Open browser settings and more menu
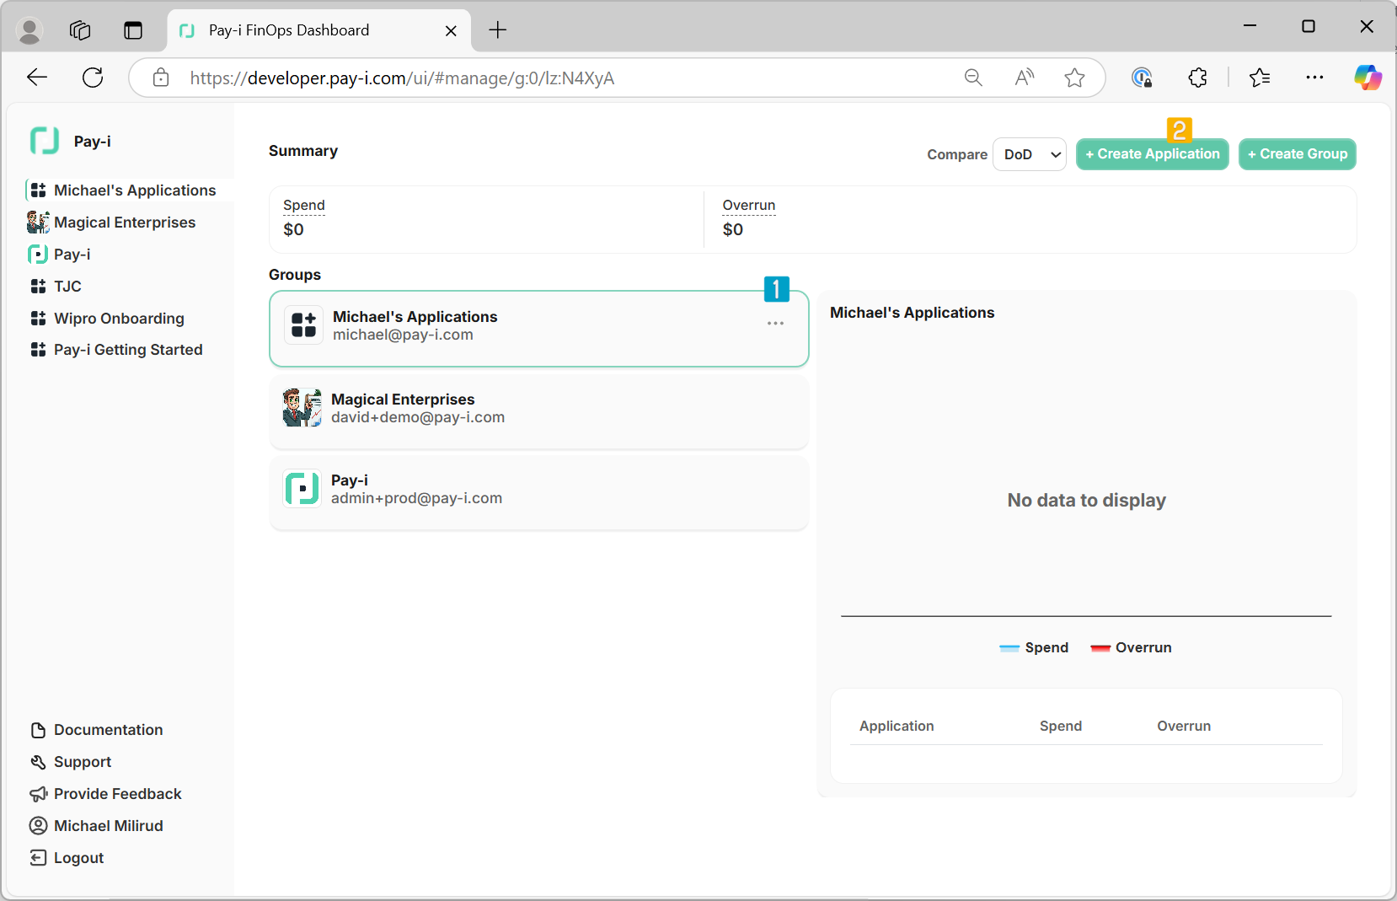Image resolution: width=1397 pixels, height=901 pixels. coord(1314,78)
